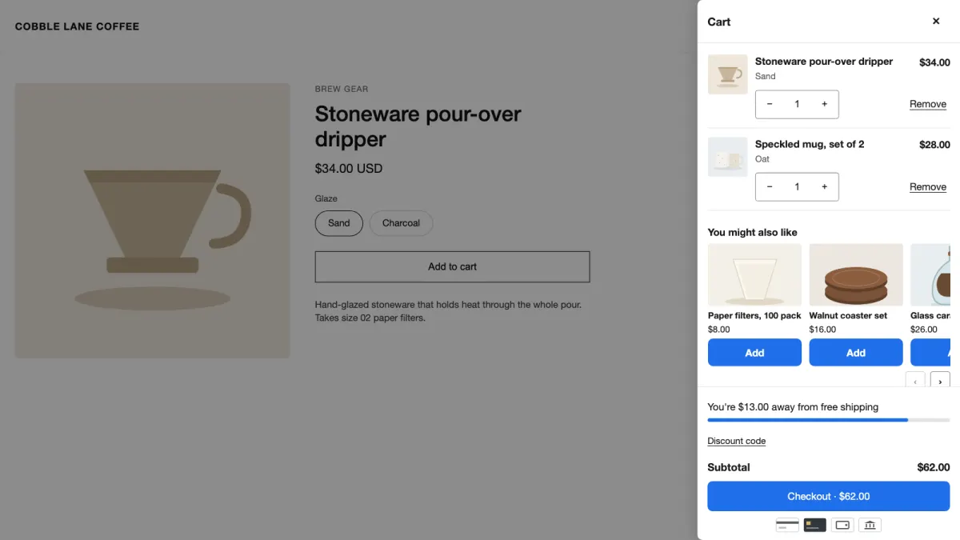The width and height of the screenshot is (960, 540).
Task: Add Walnut coaster set to cart
Action: click(x=856, y=353)
